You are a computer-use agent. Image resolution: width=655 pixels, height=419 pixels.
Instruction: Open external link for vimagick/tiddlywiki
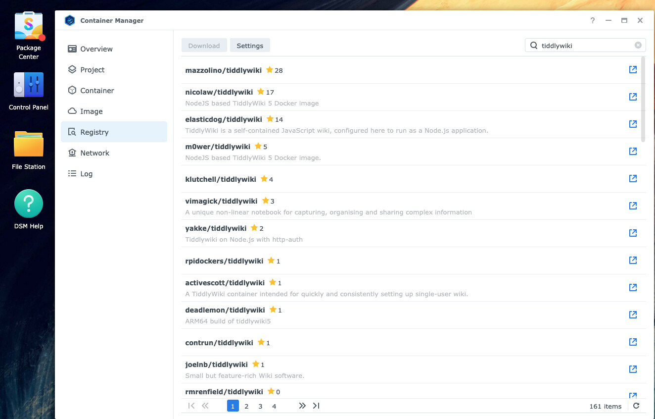click(x=633, y=206)
